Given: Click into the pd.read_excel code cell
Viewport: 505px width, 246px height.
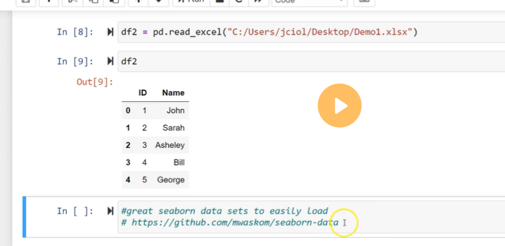Looking at the screenshot, I should pos(311,32).
